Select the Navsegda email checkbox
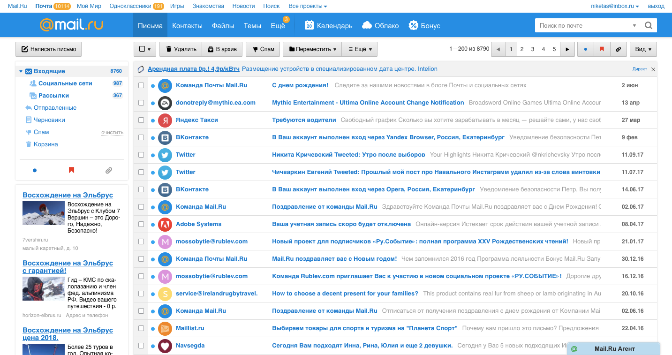 [141, 346]
